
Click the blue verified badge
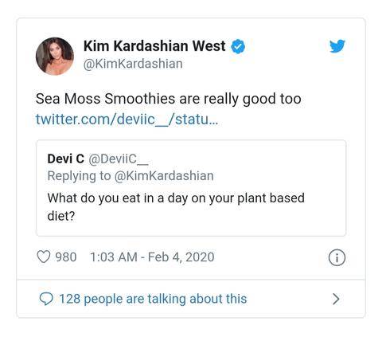[x=238, y=46]
